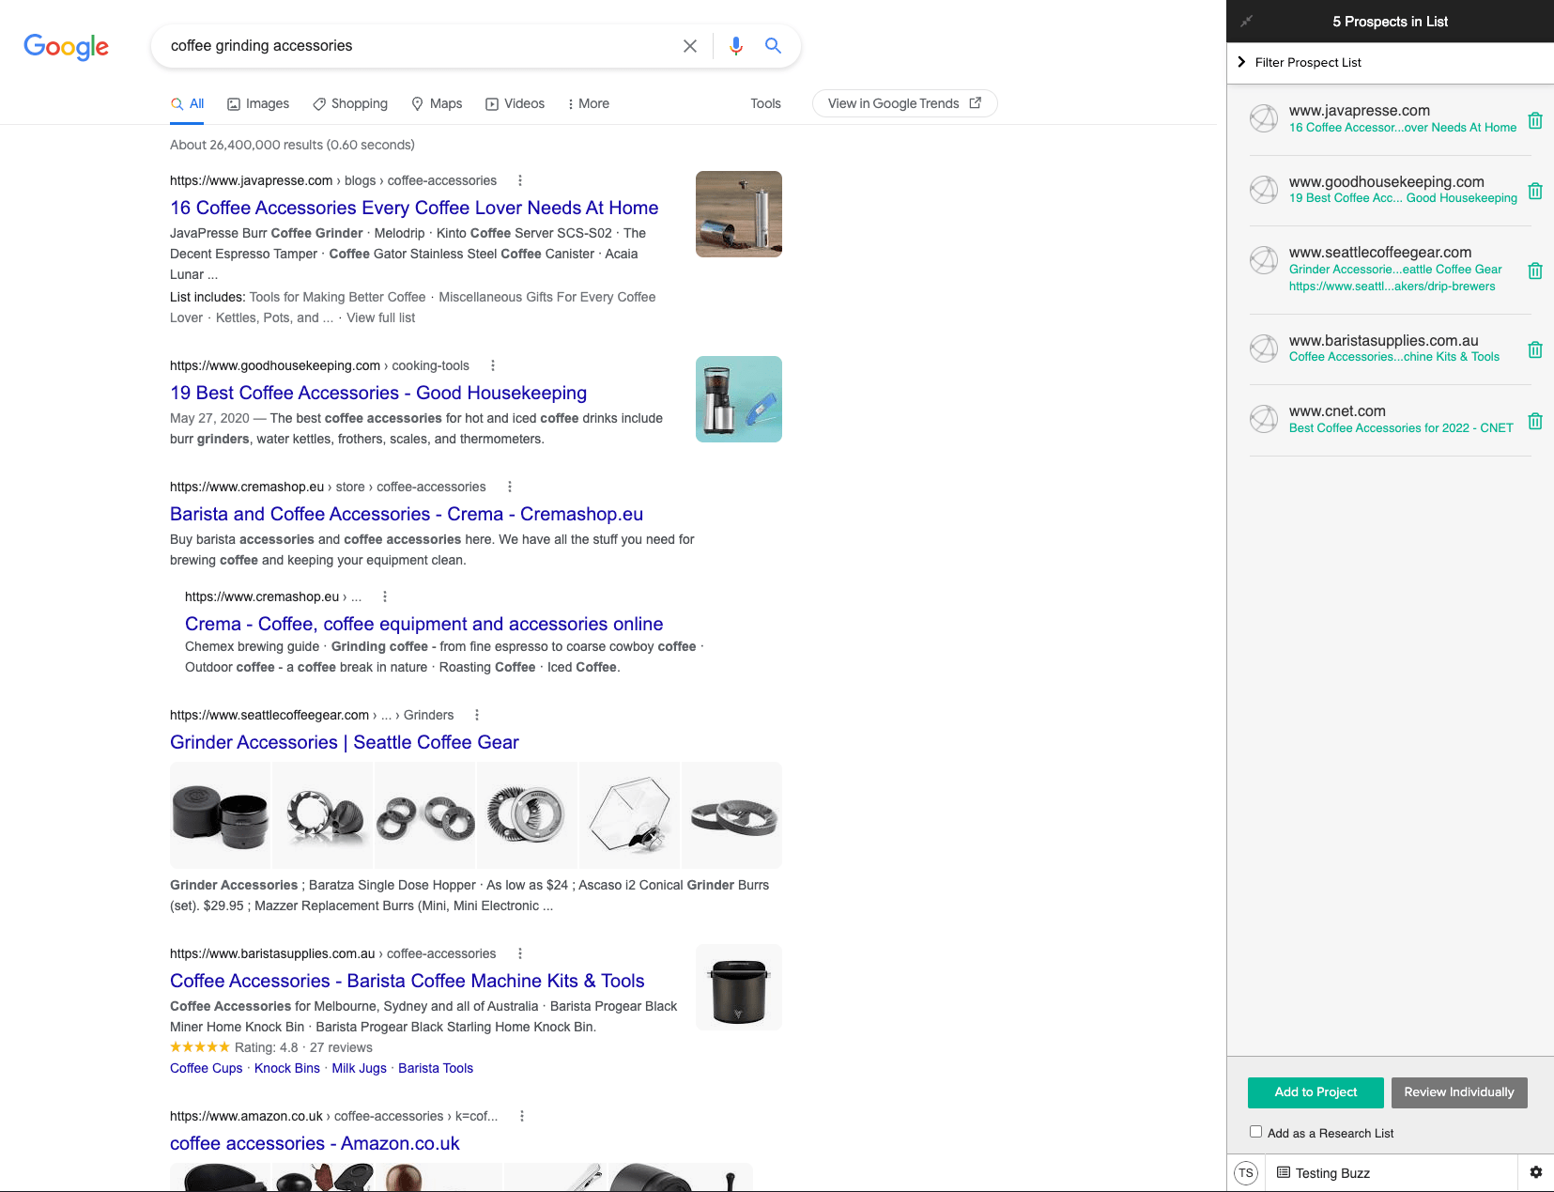Open the Testing Buzz project selector
Image resolution: width=1554 pixels, height=1192 pixels.
pyautogui.click(x=1323, y=1173)
